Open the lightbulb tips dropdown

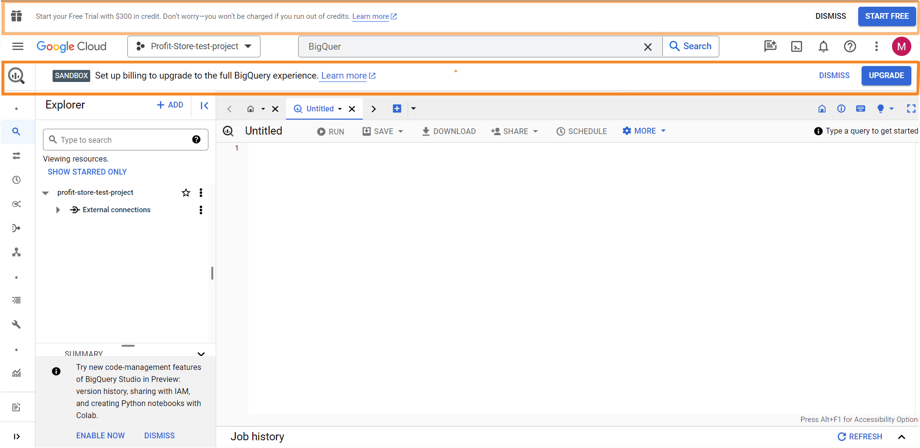click(x=885, y=109)
